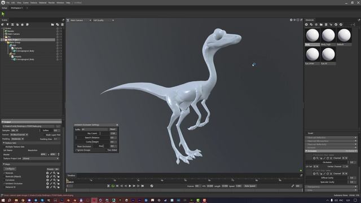Click the green Bake icon in top toolbar
The height and width of the screenshot is (203, 361).
pos(3,14)
